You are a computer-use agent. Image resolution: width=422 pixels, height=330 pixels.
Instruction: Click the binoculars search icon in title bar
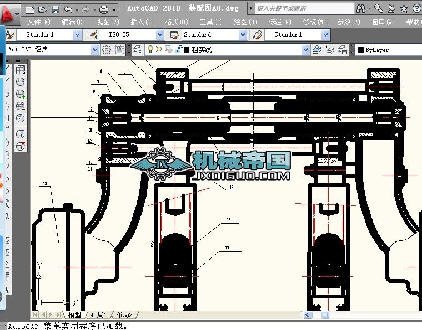[x=361, y=8]
